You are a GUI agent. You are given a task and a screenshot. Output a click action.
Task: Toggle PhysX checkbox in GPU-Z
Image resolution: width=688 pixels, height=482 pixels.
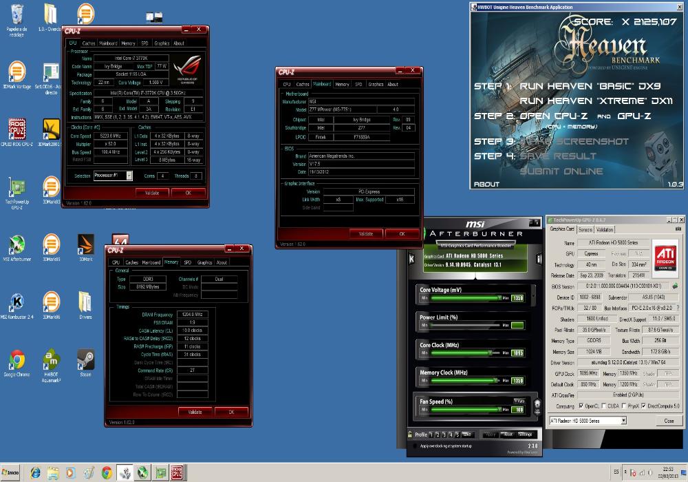coord(623,406)
